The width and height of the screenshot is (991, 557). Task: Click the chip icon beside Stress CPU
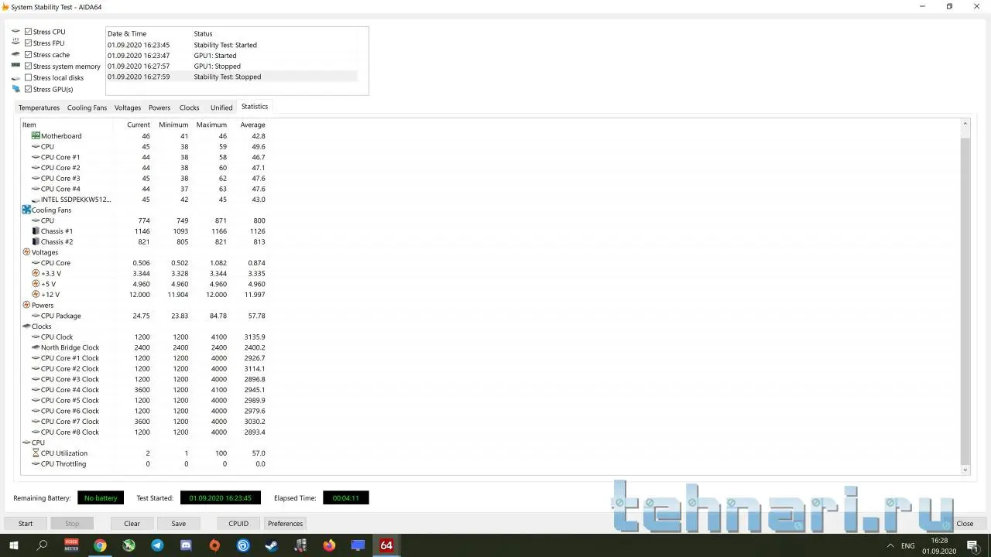point(15,32)
